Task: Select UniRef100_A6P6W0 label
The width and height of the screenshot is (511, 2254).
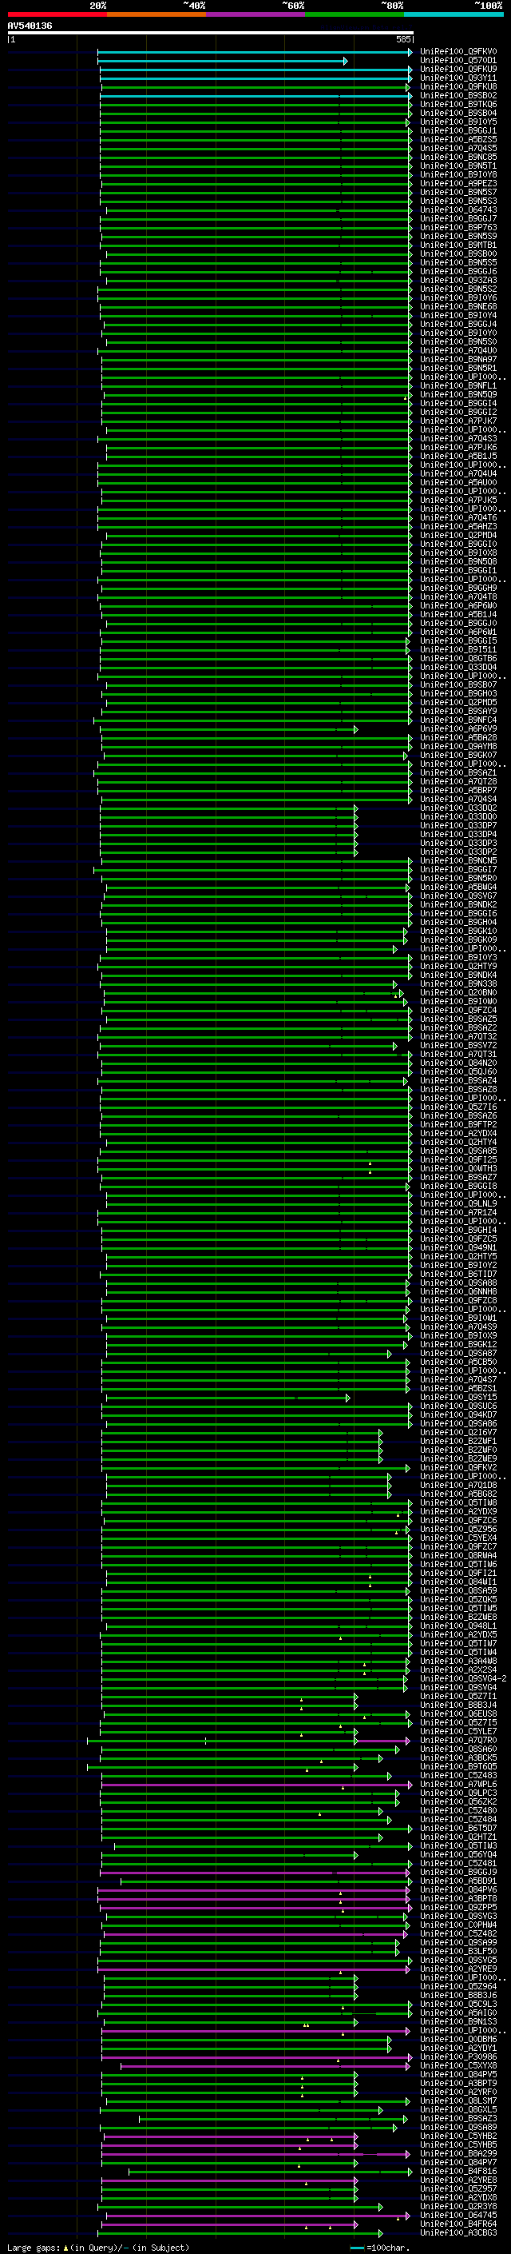Action: click(x=458, y=605)
